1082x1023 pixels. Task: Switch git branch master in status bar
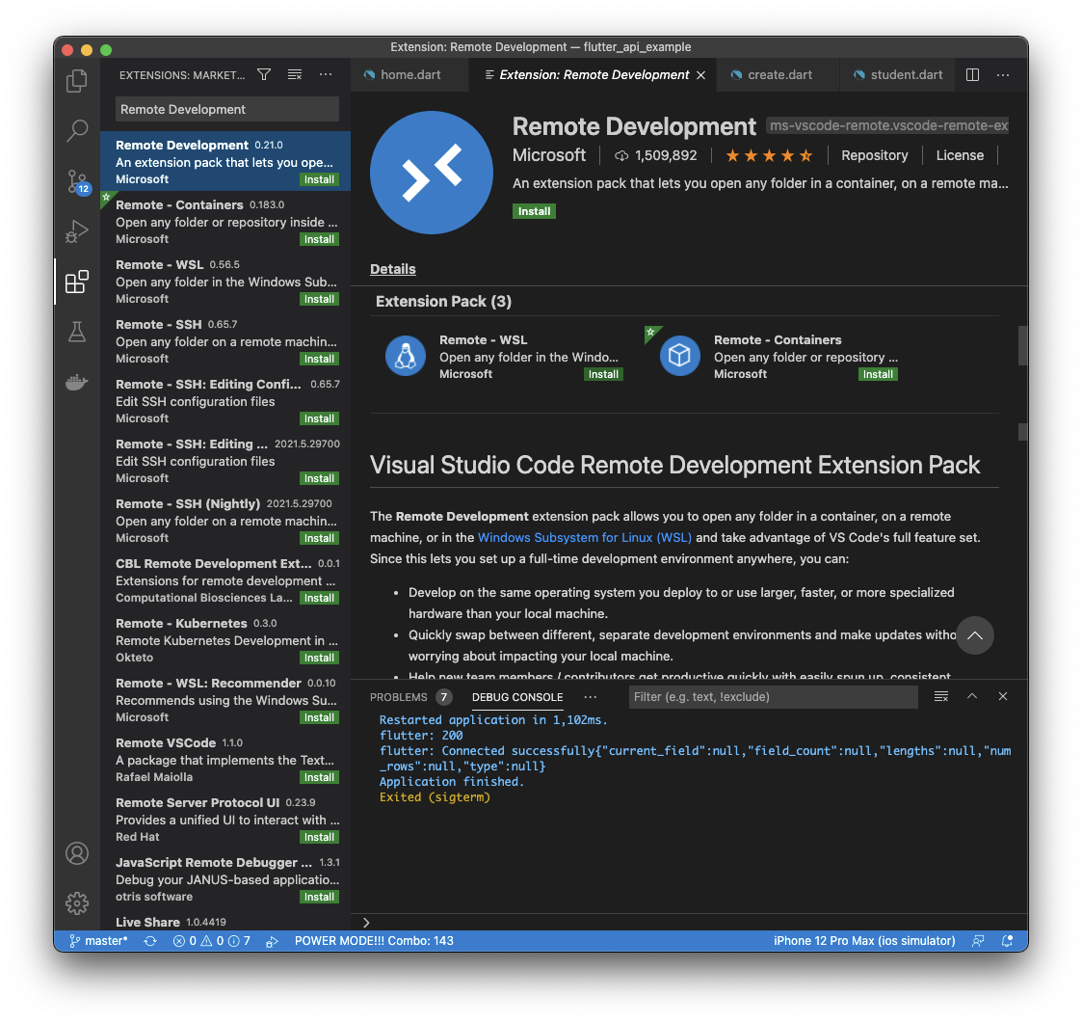(x=98, y=941)
